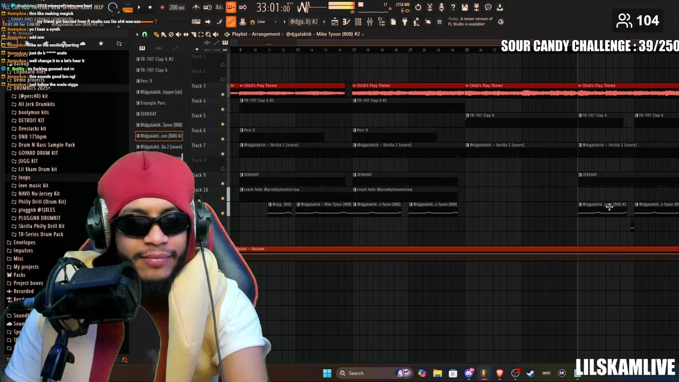Stop playback with the stop button

[x=150, y=7]
